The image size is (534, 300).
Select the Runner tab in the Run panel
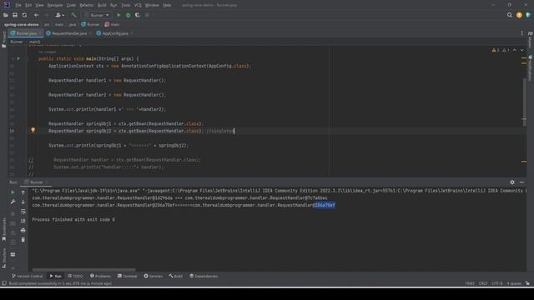pos(36,182)
